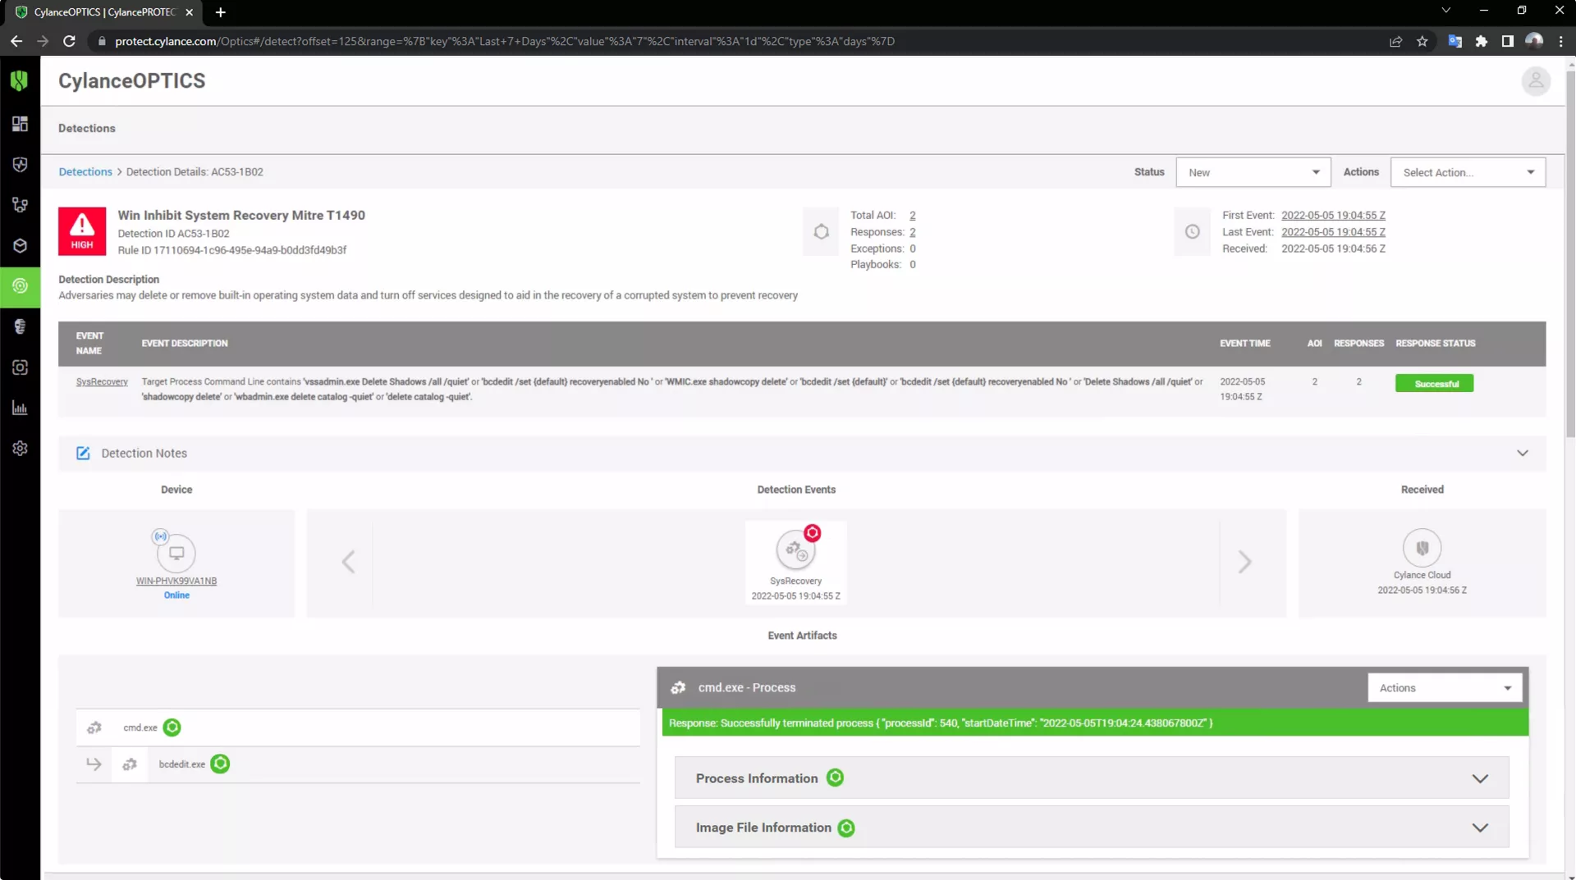Open the Responses count link
This screenshot has width=1576, height=880.
912,232
